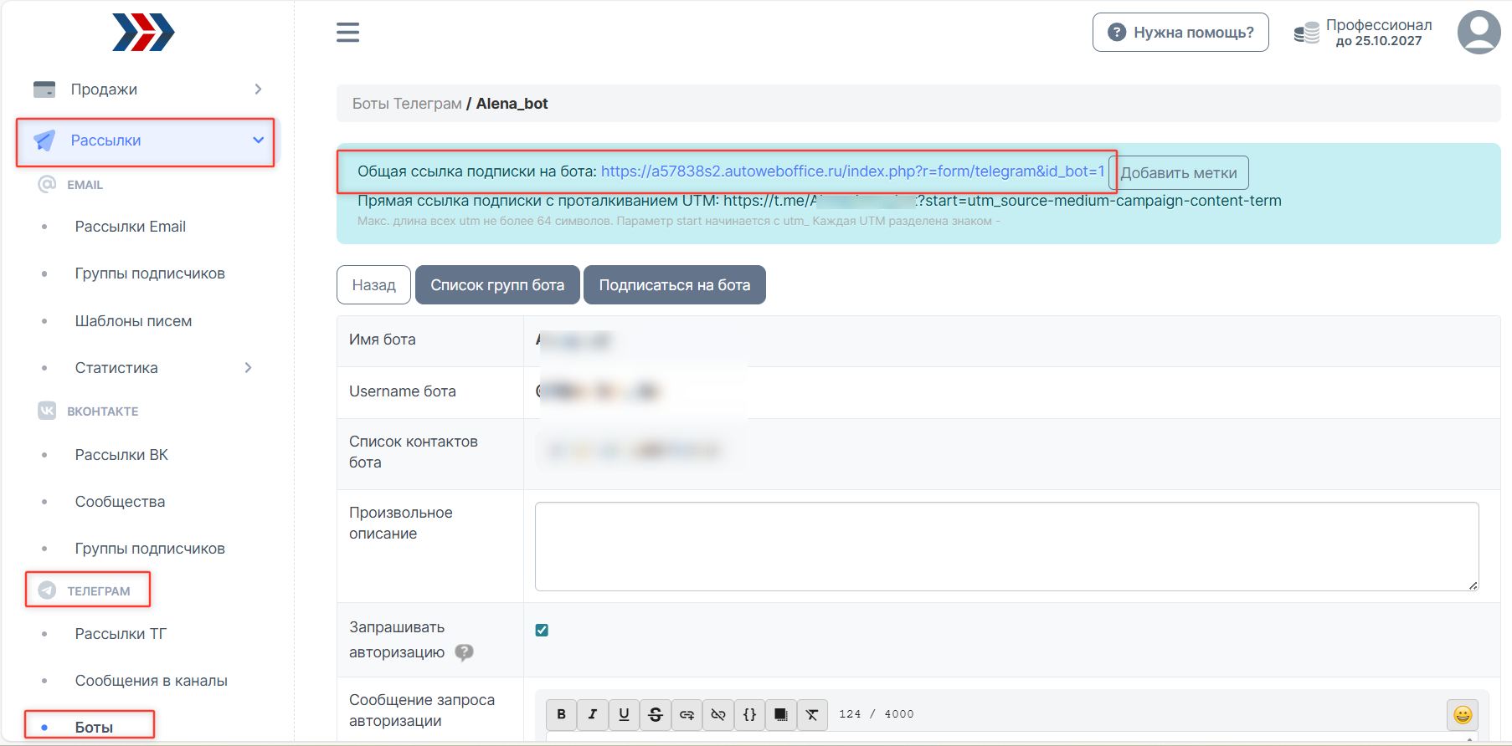Remove link with the unlink icon
Image resolution: width=1512 pixels, height=746 pixels.
tap(718, 714)
